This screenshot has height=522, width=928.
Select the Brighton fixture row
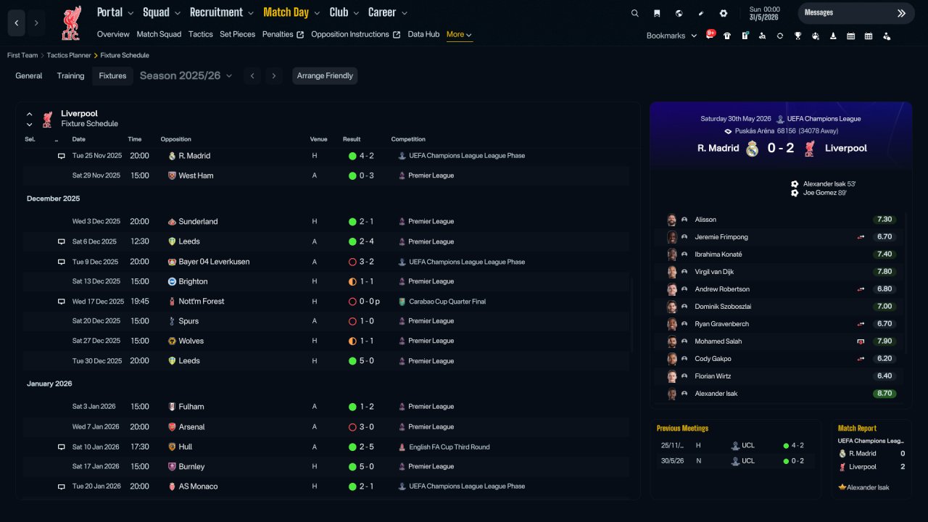[x=326, y=281]
